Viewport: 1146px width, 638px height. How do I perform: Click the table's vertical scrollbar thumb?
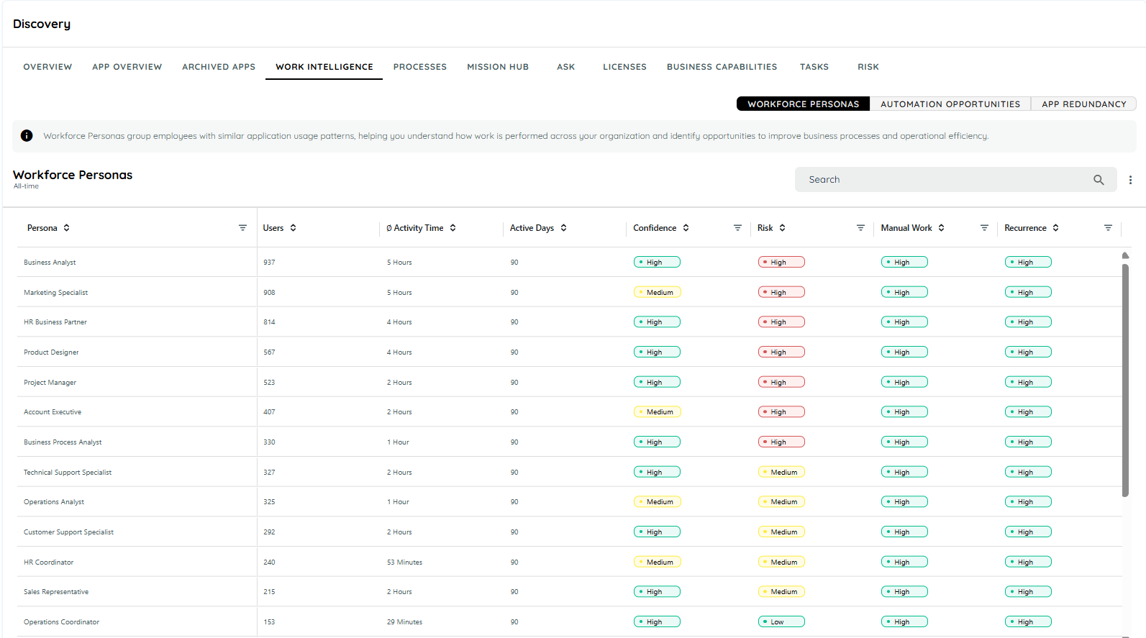coord(1125,380)
